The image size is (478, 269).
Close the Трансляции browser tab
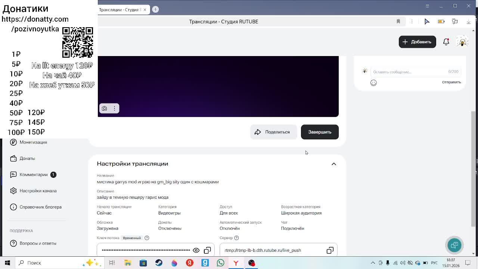tap(145, 10)
